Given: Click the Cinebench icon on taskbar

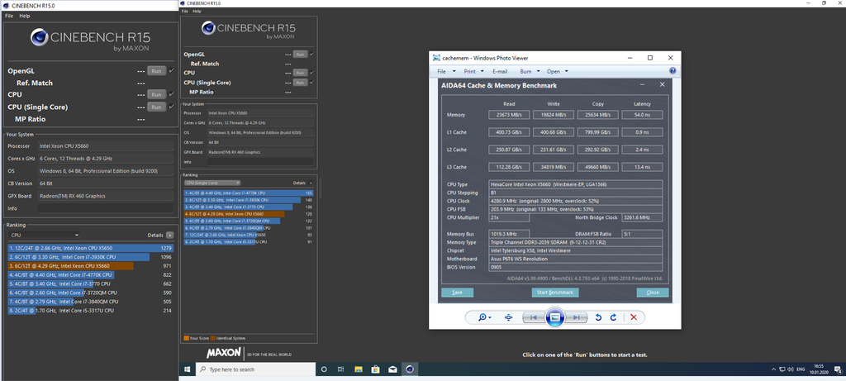Looking at the screenshot, I should (x=410, y=369).
